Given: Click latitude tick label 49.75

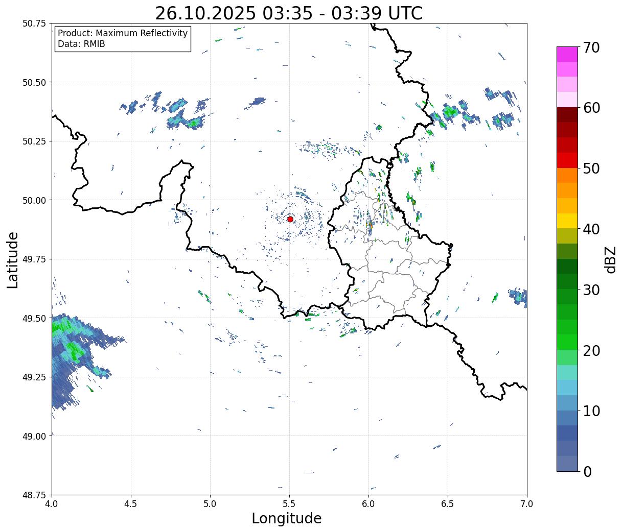Looking at the screenshot, I should [x=34, y=259].
